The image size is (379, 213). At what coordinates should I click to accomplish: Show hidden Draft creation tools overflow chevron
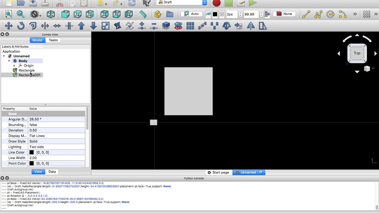(355, 14)
